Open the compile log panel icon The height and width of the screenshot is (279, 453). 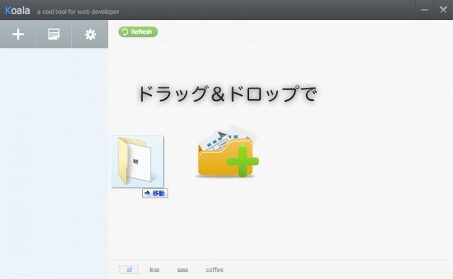coord(54,34)
